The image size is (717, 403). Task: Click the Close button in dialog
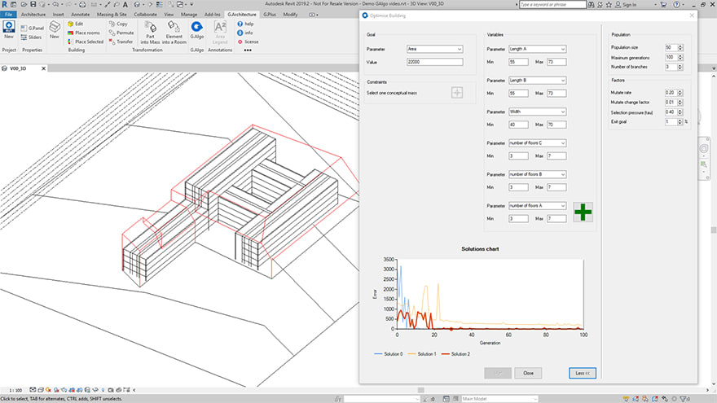point(528,373)
